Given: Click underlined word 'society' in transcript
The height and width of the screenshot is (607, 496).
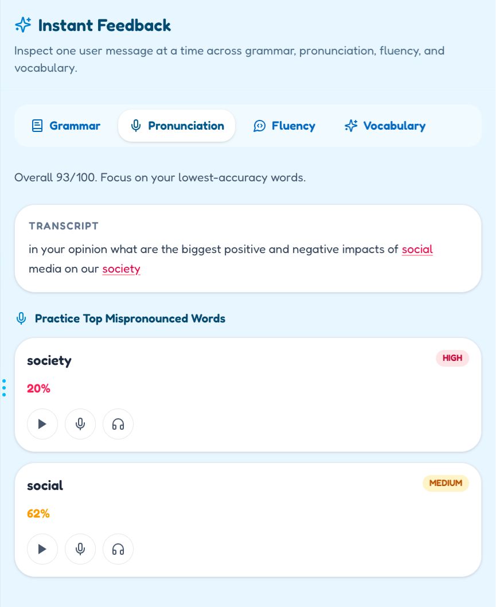Looking at the screenshot, I should [x=121, y=269].
